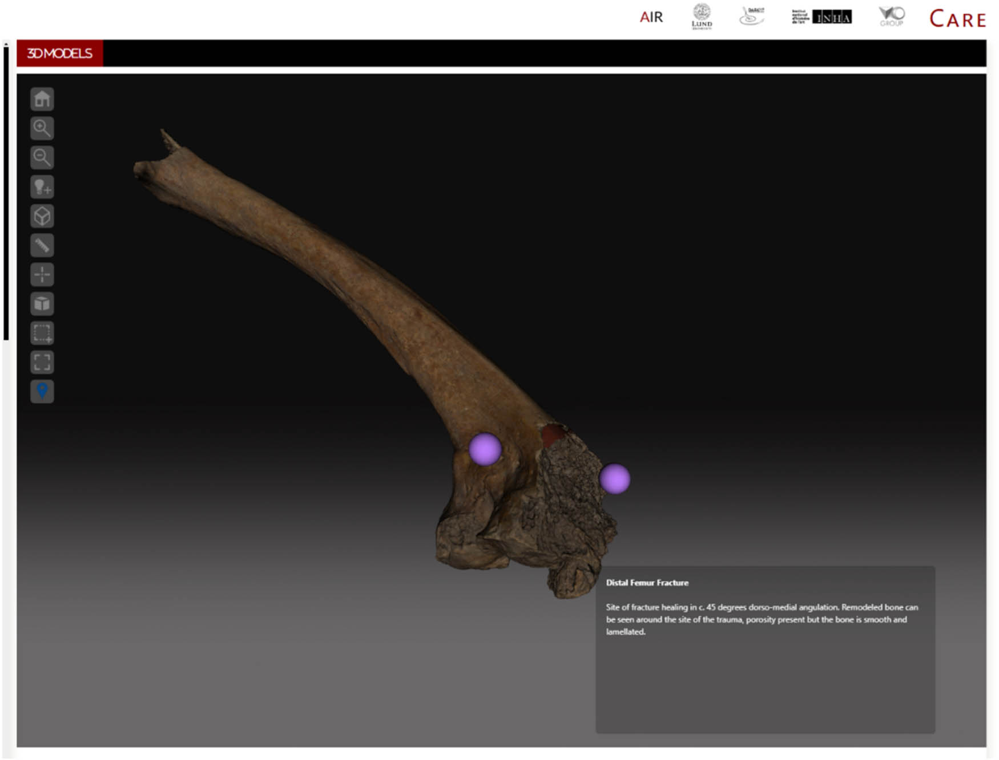
Task: Zoom out using the minus magnifier
Action: (x=42, y=157)
